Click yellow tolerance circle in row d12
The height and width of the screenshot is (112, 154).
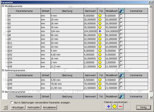pos(100,47)
